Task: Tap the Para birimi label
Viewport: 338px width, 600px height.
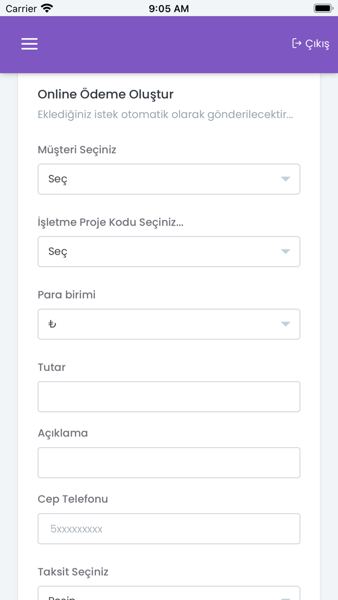Action: click(67, 295)
